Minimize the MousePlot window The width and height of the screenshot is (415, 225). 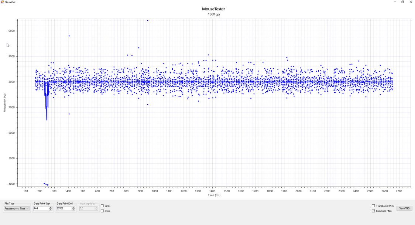[x=395, y=2]
